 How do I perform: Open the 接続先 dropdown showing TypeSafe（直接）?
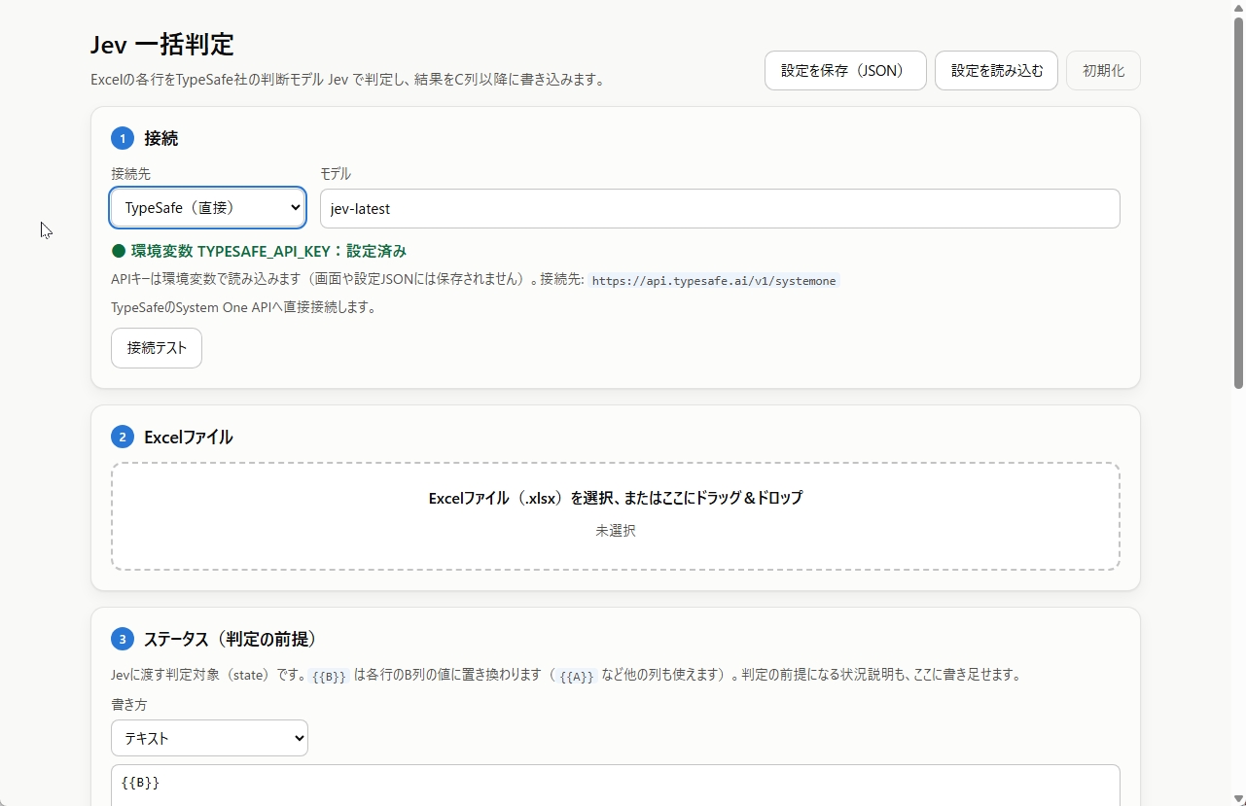coord(208,208)
